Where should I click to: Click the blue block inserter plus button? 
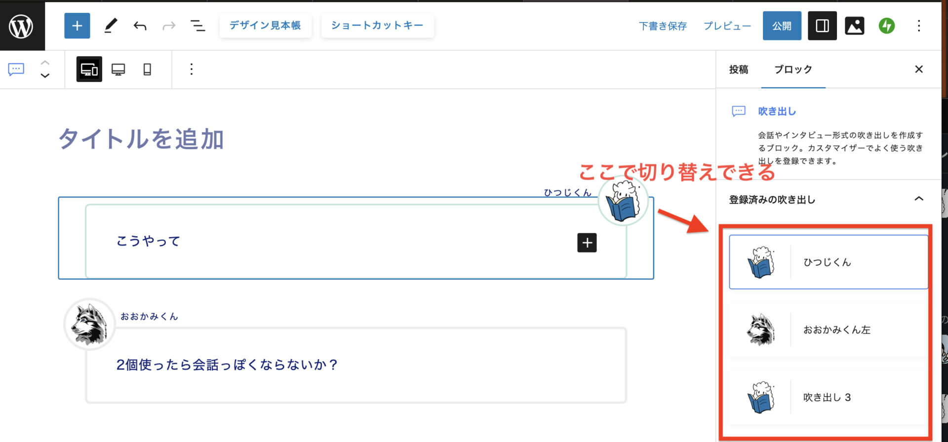click(77, 26)
